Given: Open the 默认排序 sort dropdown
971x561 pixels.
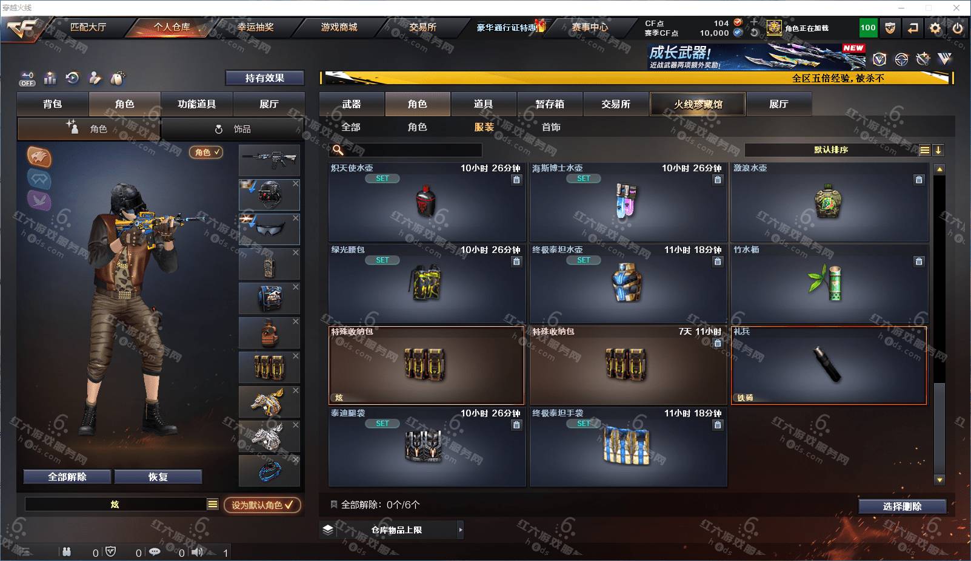Looking at the screenshot, I should (x=832, y=150).
